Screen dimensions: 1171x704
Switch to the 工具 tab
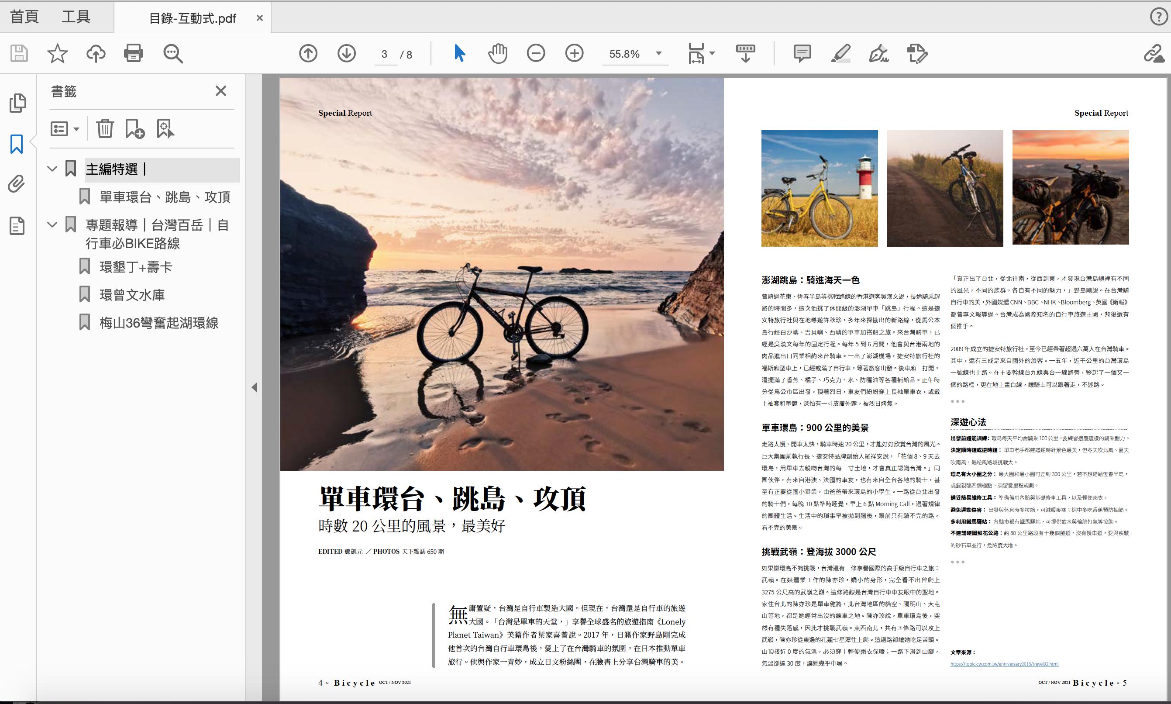coord(76,17)
